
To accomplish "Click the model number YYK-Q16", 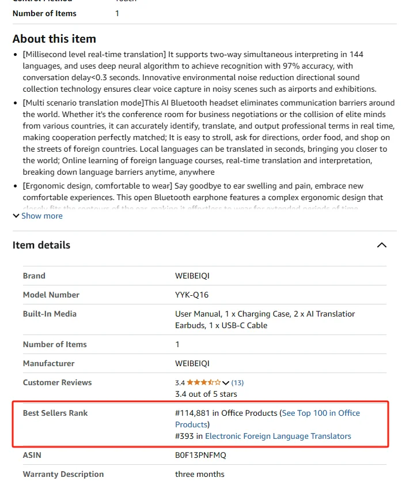I will [192, 295].
